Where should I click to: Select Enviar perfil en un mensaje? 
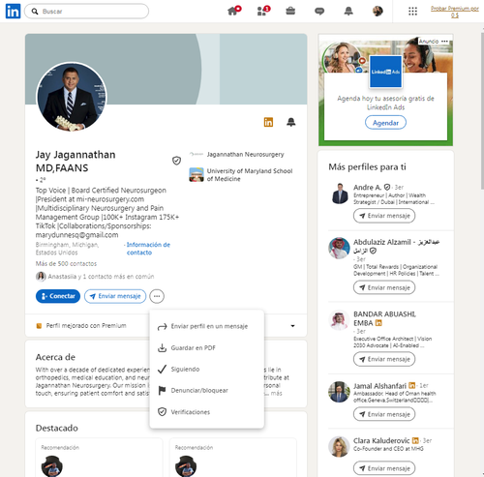click(207, 326)
